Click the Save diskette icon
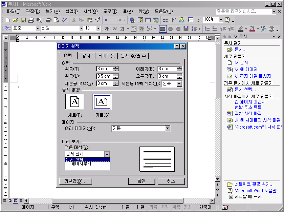Image resolution: width=284 pixels, height=212 pixels. point(23,20)
